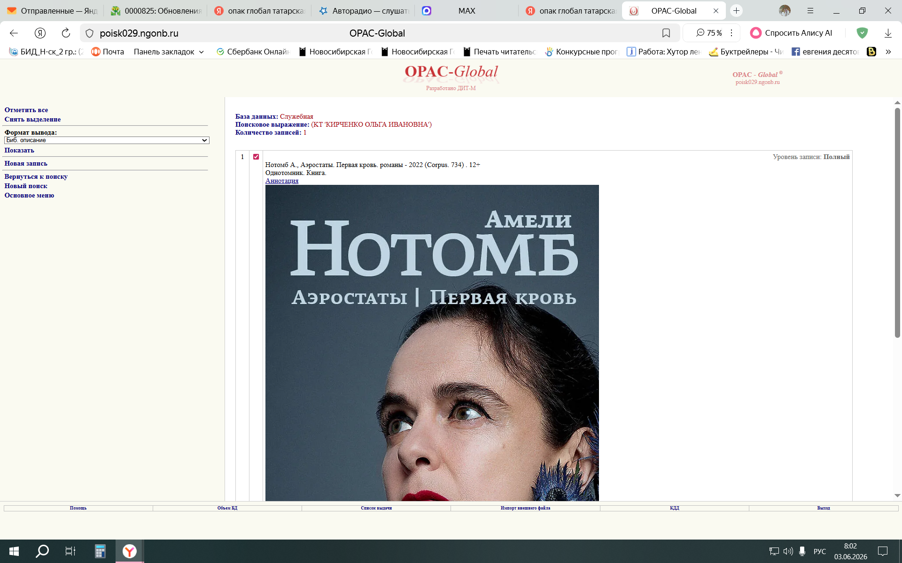Open the Конкурсные прог bookmark
902x563 pixels.
click(x=582, y=52)
